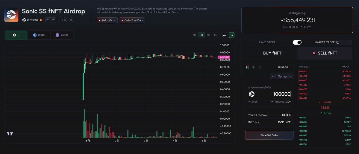Screen dimensions: 359x154
Task: Click sell order price 0.86050
Action: tap(303, 98)
